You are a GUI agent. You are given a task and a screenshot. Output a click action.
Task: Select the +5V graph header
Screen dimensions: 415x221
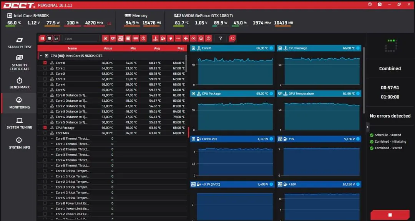(319, 139)
